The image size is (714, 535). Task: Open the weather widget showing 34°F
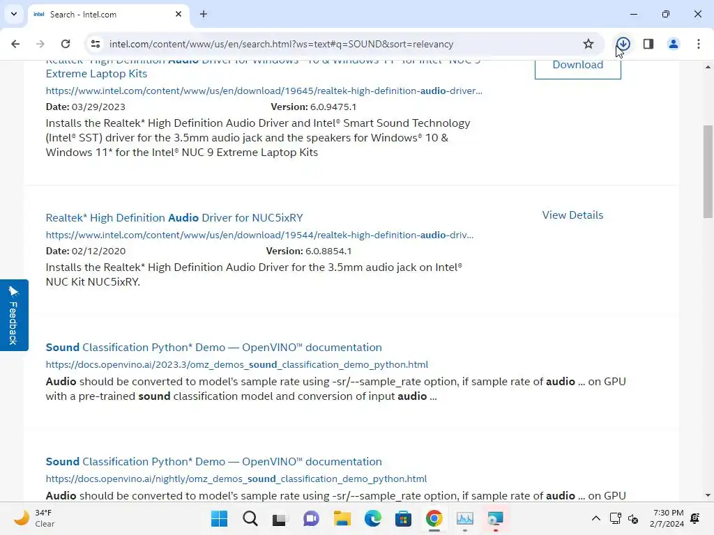point(34,518)
